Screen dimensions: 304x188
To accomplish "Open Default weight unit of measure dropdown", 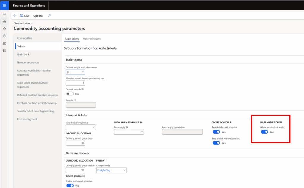I will 83,72.
